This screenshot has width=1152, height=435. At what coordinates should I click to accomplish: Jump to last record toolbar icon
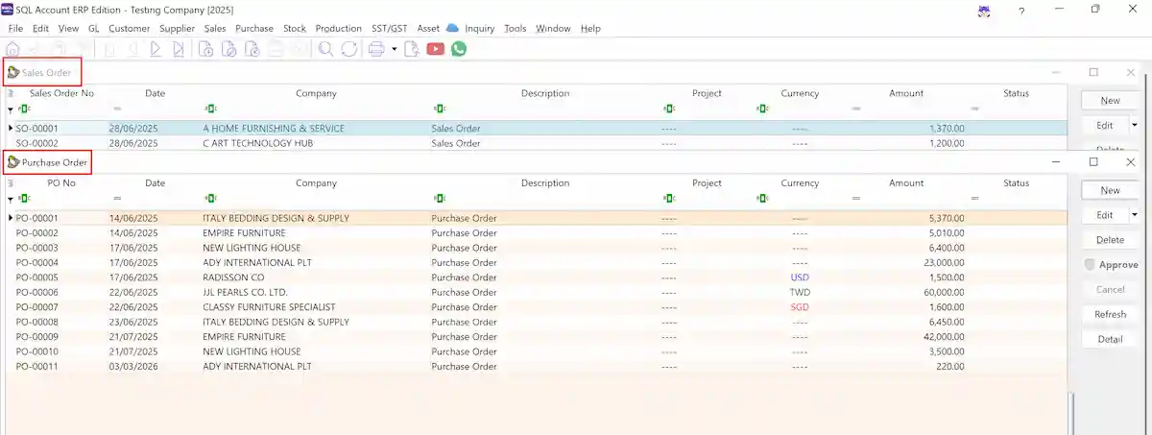(179, 49)
